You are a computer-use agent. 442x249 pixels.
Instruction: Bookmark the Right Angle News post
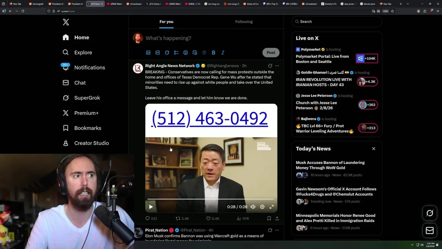(269, 219)
